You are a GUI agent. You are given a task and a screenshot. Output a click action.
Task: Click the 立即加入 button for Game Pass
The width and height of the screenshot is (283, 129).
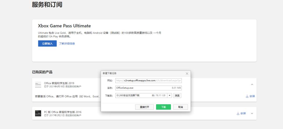coord(47,44)
